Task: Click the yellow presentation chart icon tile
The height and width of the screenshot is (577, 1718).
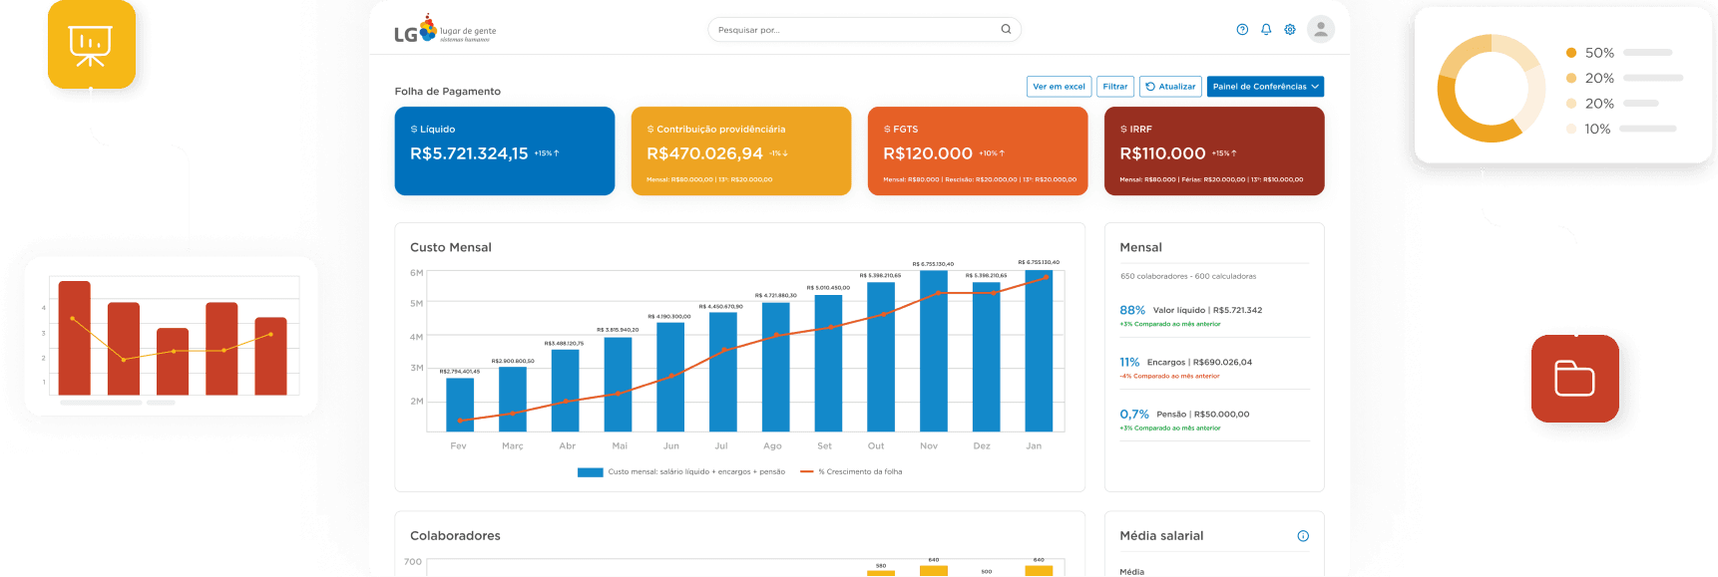Action: (91, 45)
